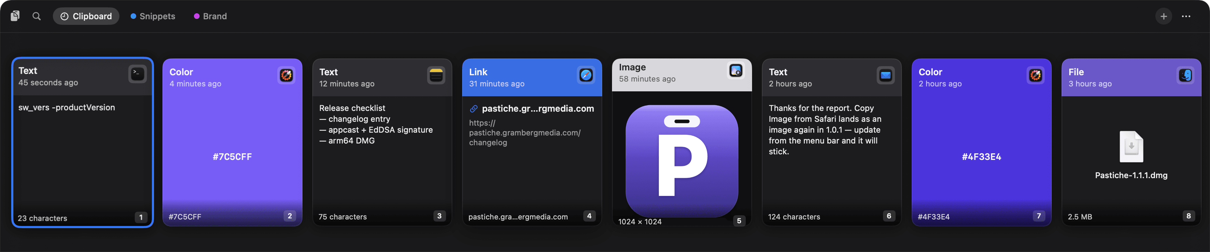The image size is (1210, 252).
Task: Click the https://pastiche.grambergmedia.com/changelog URL text
Action: pyautogui.click(x=525, y=133)
